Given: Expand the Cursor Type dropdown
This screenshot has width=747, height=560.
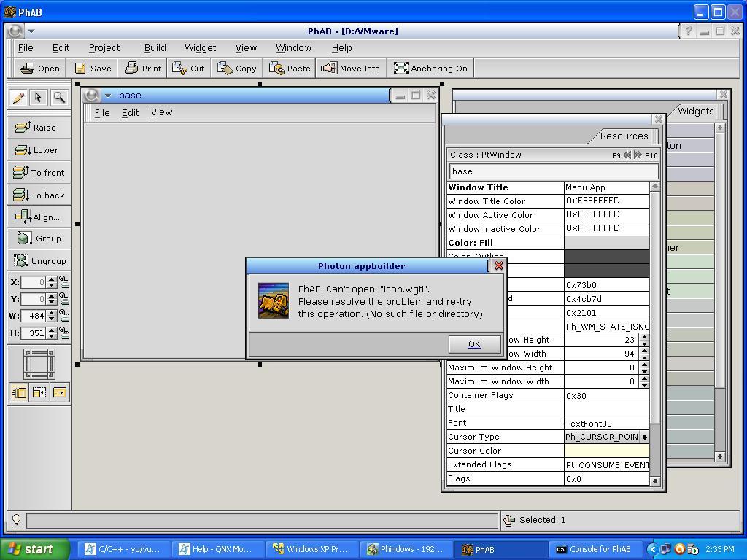Looking at the screenshot, I should 644,437.
